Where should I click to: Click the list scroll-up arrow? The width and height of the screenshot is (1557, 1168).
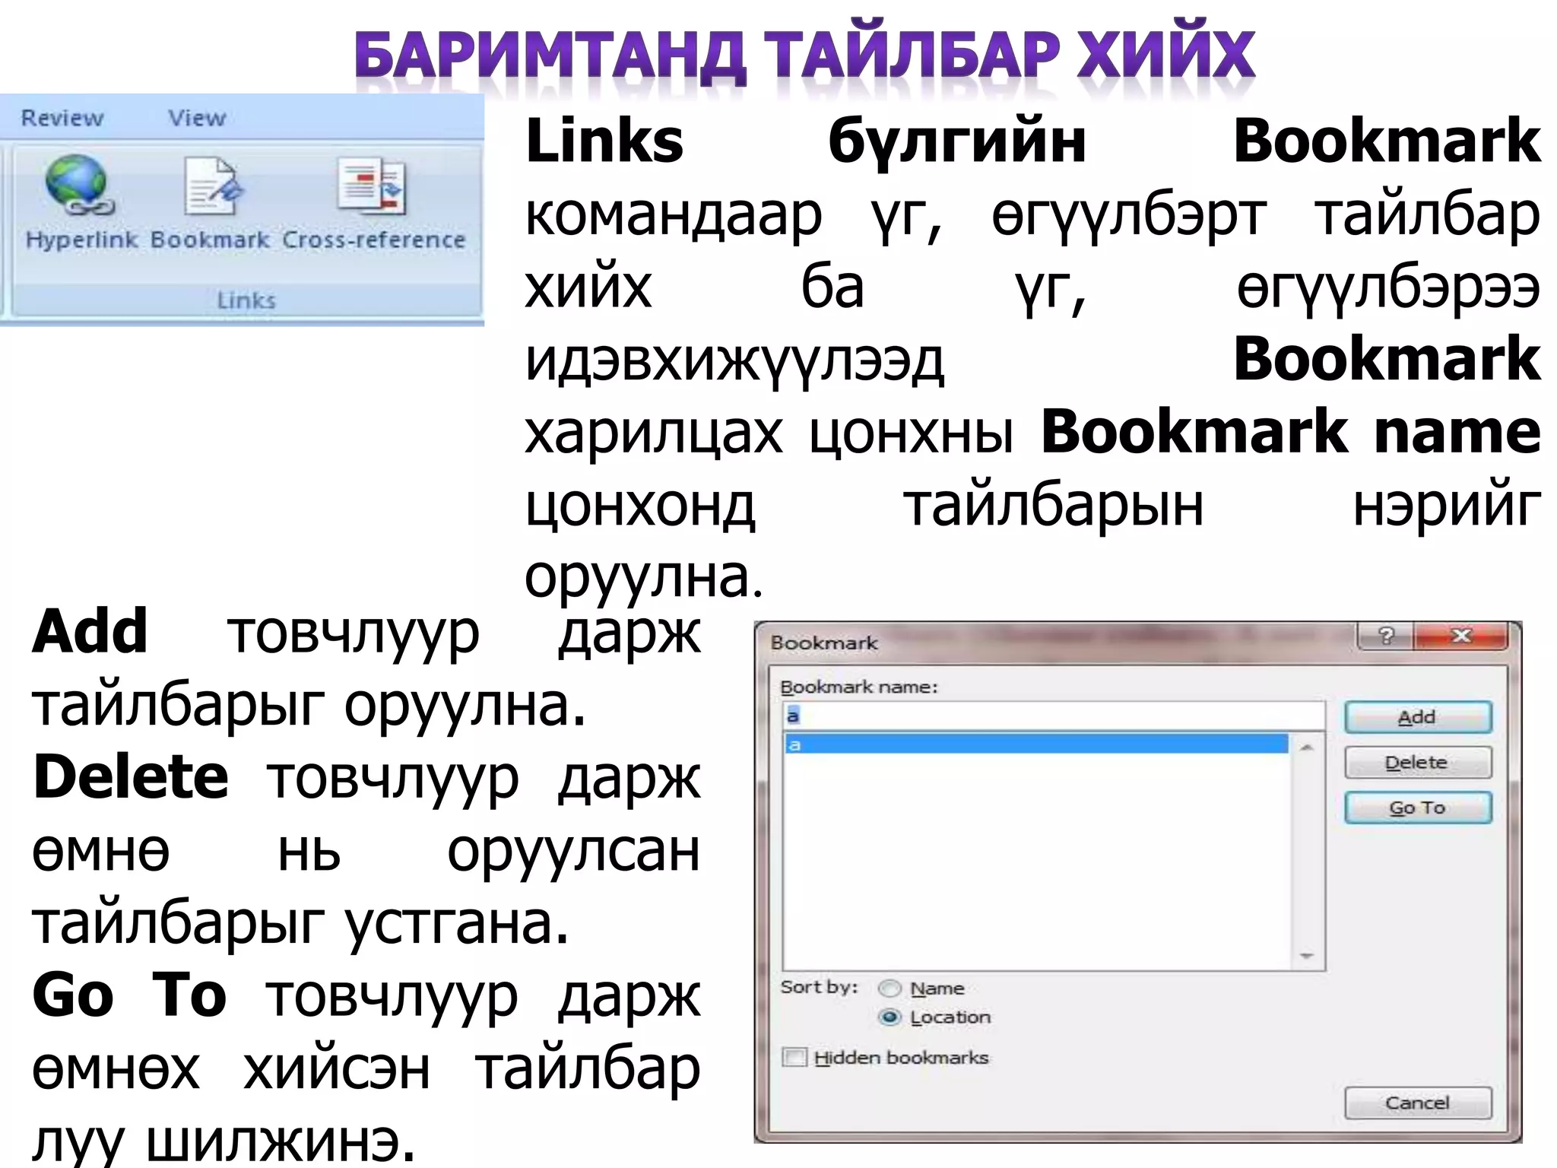(1307, 748)
